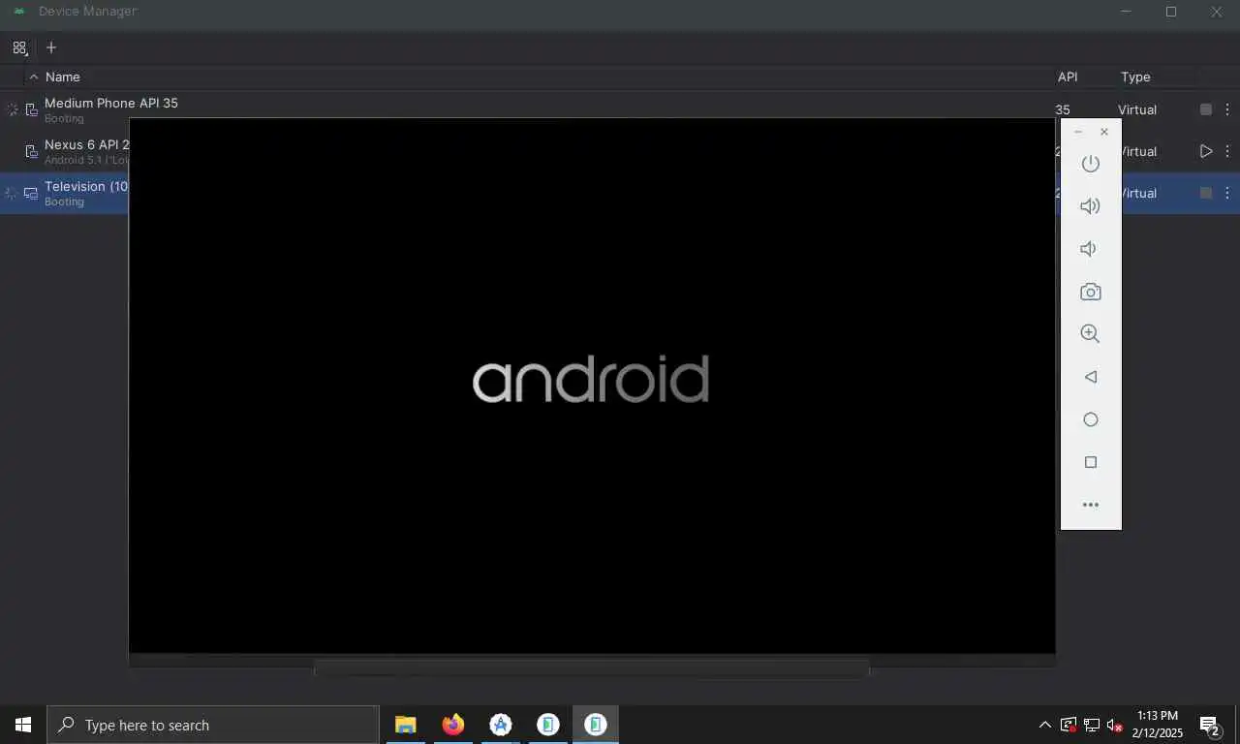Image resolution: width=1240 pixels, height=744 pixels.
Task: Select the Nexus 6 device row
Action: pyautogui.click(x=620, y=151)
